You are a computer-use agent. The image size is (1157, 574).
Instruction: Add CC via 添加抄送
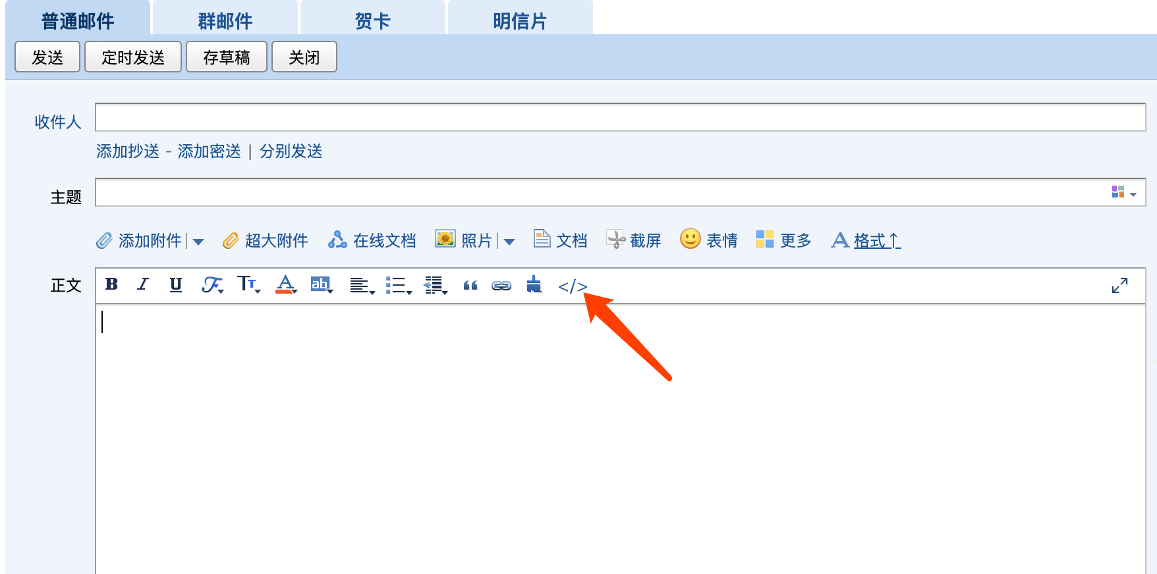128,151
